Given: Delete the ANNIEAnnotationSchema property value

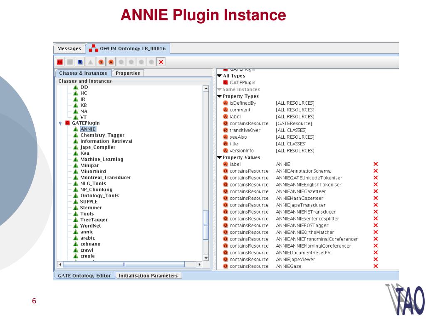Looking at the screenshot, I should pos(376,171).
